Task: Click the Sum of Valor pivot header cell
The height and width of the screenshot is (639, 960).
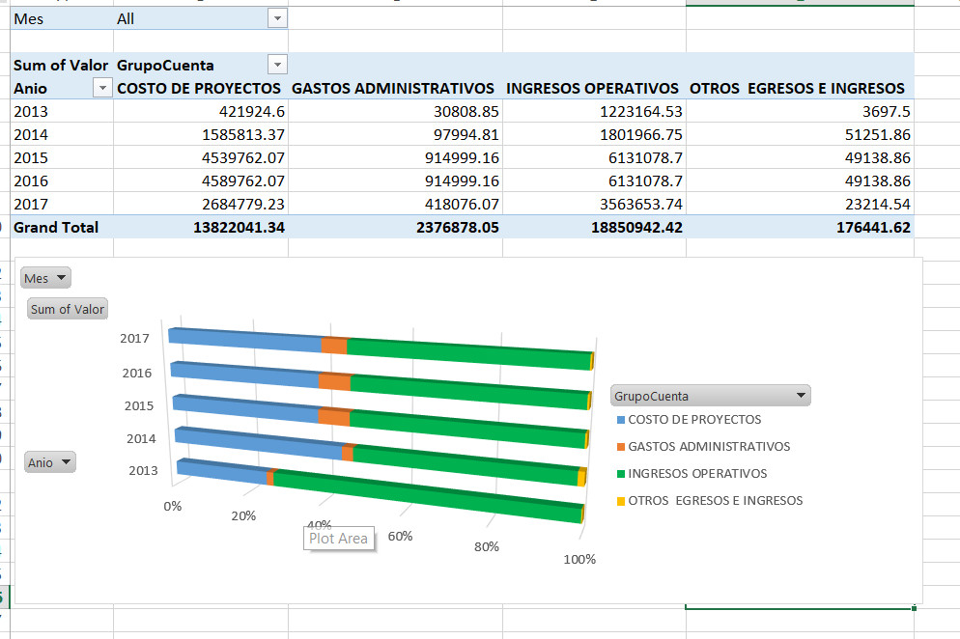Action: tap(61, 65)
